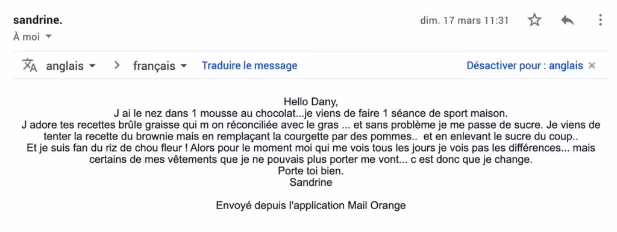Image resolution: width=617 pixels, height=232 pixels.
Task: Dismiss the translation bar with the X
Action: (x=591, y=66)
